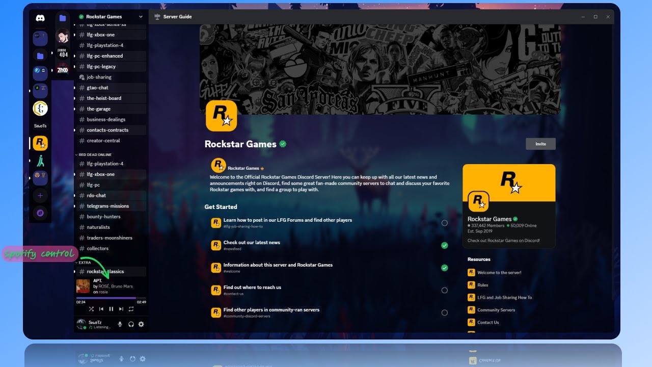Screen dimensions: 652x367
Task: Open collectors channel
Action: (111, 248)
